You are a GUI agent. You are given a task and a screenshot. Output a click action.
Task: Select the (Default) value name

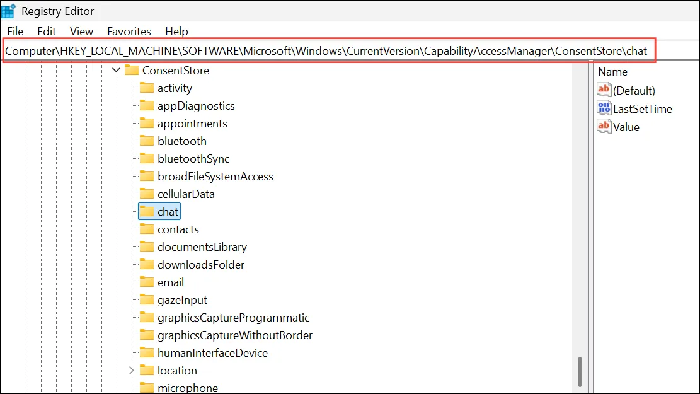point(634,91)
